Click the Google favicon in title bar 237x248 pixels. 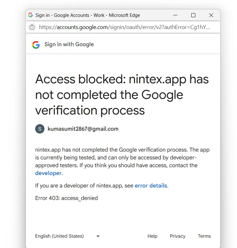click(30, 15)
